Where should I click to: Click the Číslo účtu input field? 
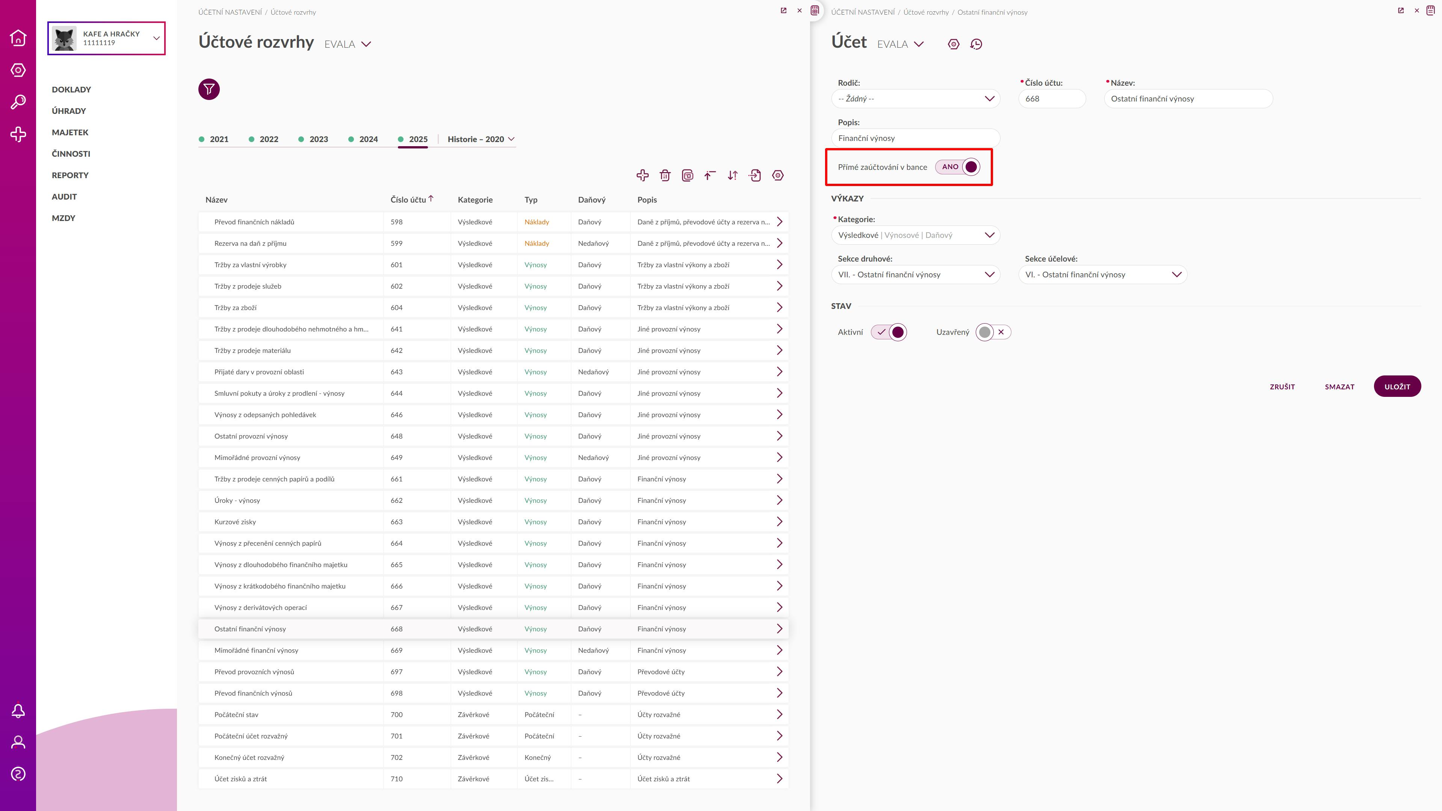[x=1052, y=98]
